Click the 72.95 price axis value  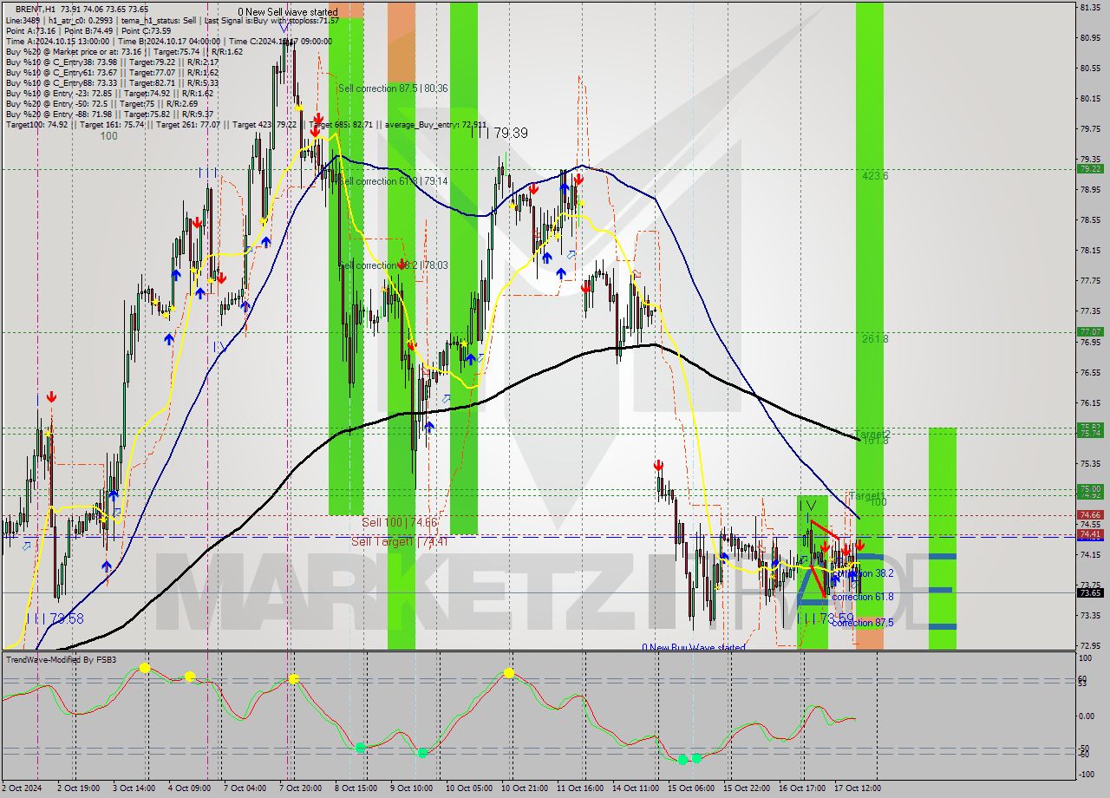pyautogui.click(x=1089, y=646)
